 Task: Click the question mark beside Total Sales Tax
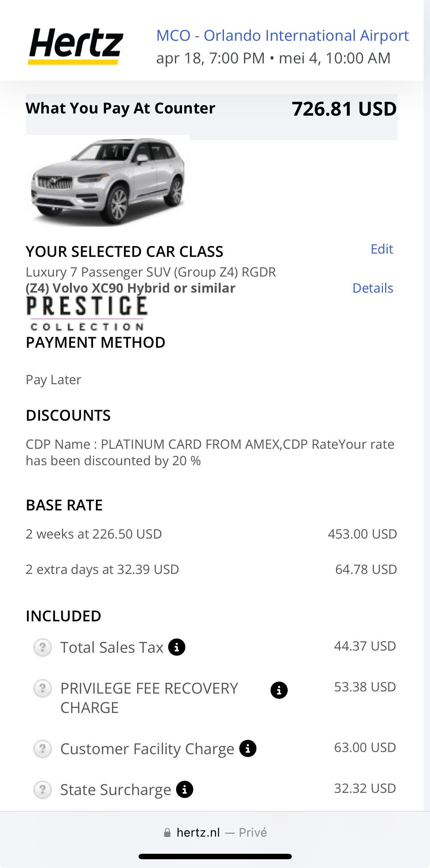[x=43, y=648]
